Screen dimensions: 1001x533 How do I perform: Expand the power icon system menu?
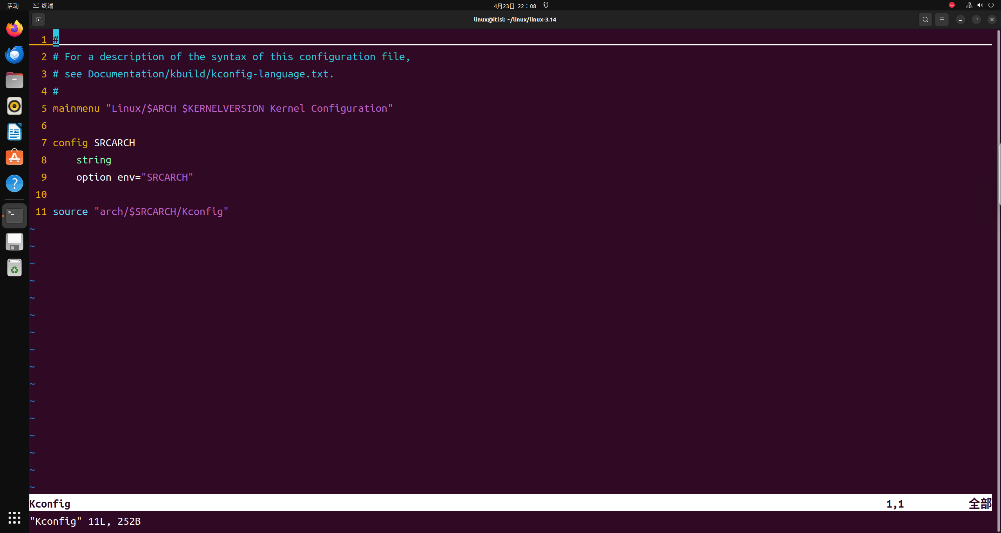[991, 5]
